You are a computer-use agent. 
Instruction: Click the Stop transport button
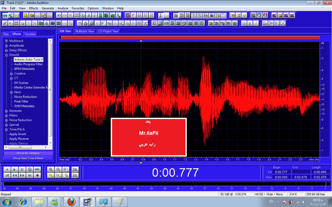tap(7, 169)
